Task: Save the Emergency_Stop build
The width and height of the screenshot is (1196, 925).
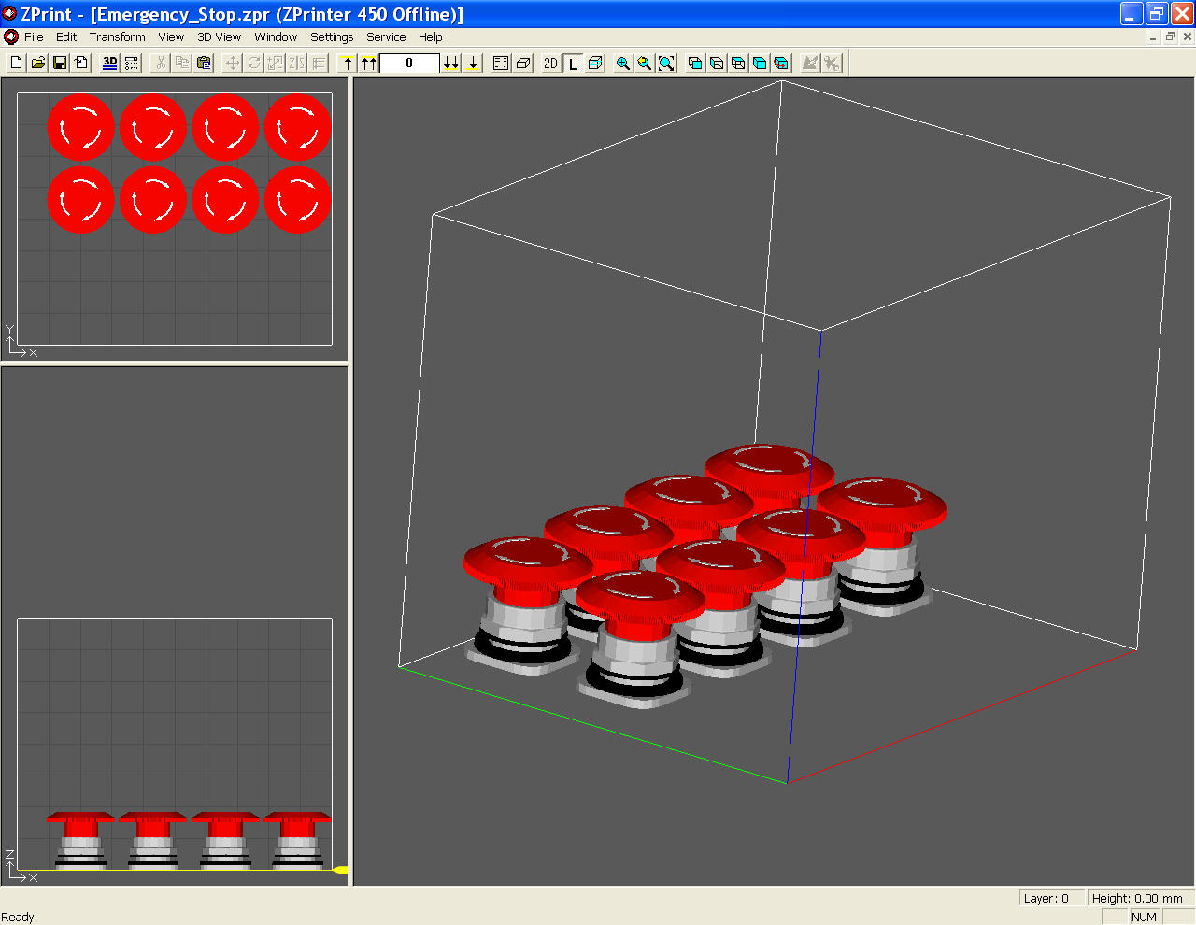Action: pyautogui.click(x=60, y=63)
